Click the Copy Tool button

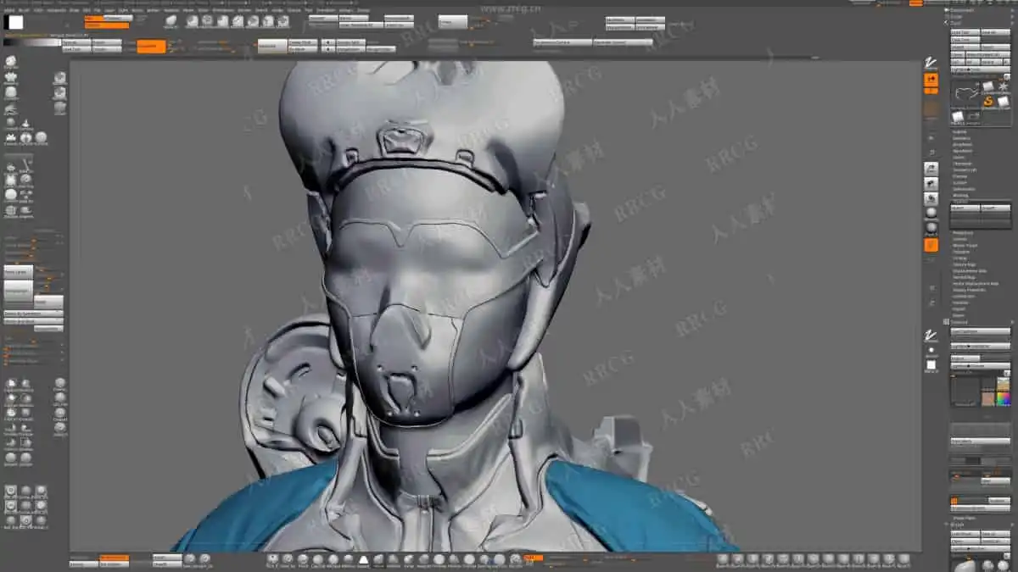pos(965,39)
